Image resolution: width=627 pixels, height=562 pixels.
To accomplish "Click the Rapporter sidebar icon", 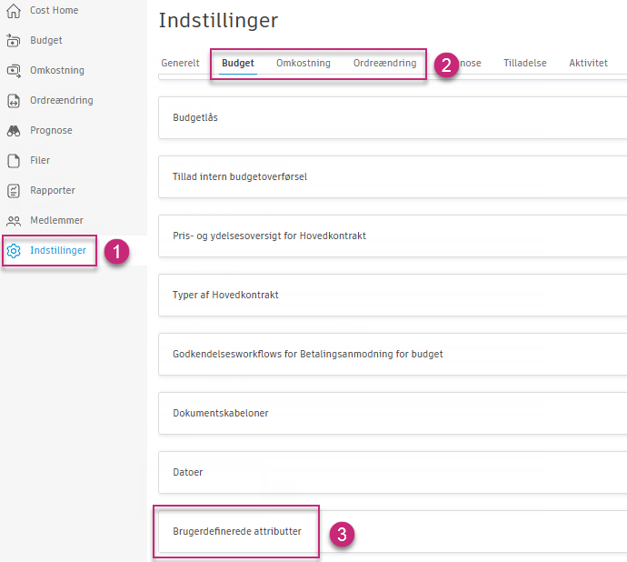I will 14,191.
